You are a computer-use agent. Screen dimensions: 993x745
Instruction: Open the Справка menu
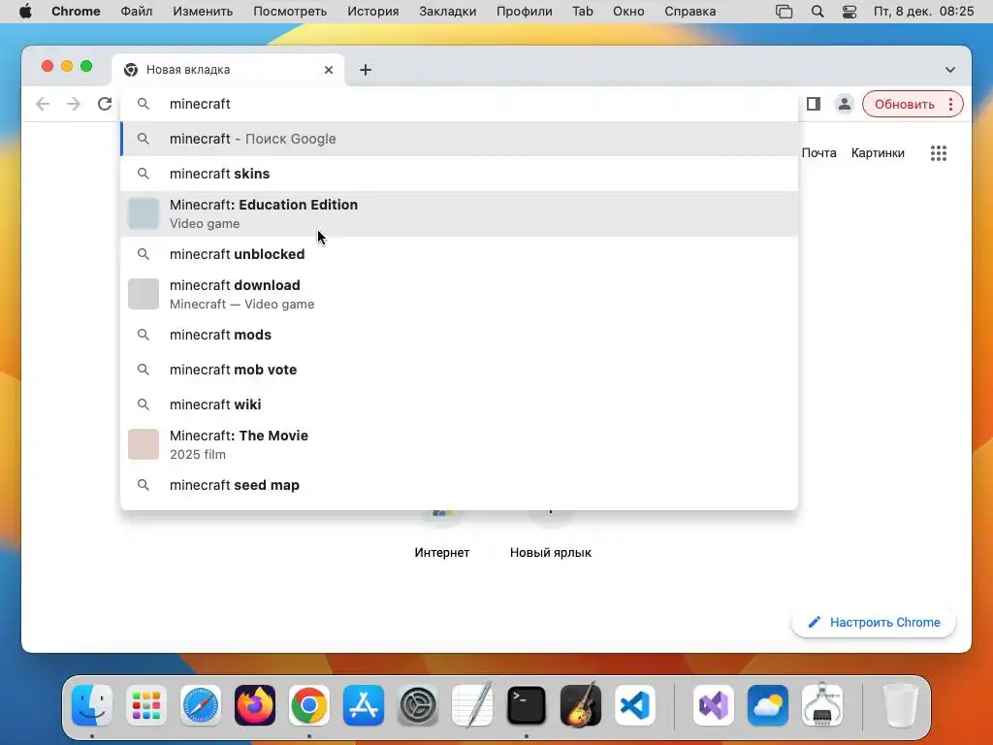coord(690,12)
